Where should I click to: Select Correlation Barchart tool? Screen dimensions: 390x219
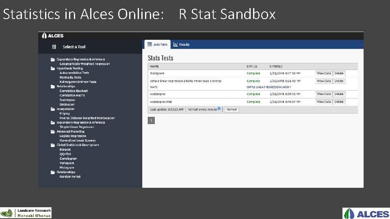(74, 91)
